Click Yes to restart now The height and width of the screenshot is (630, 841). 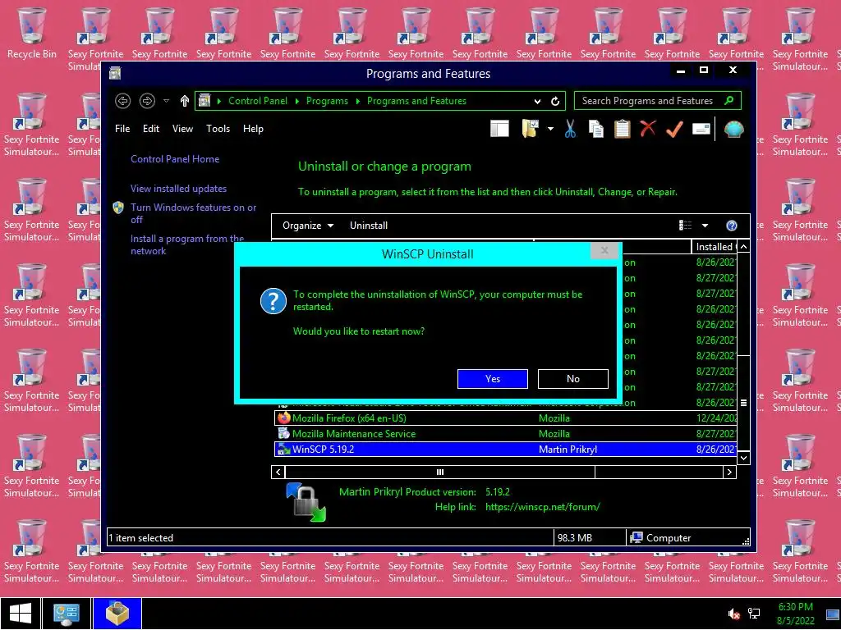click(493, 379)
